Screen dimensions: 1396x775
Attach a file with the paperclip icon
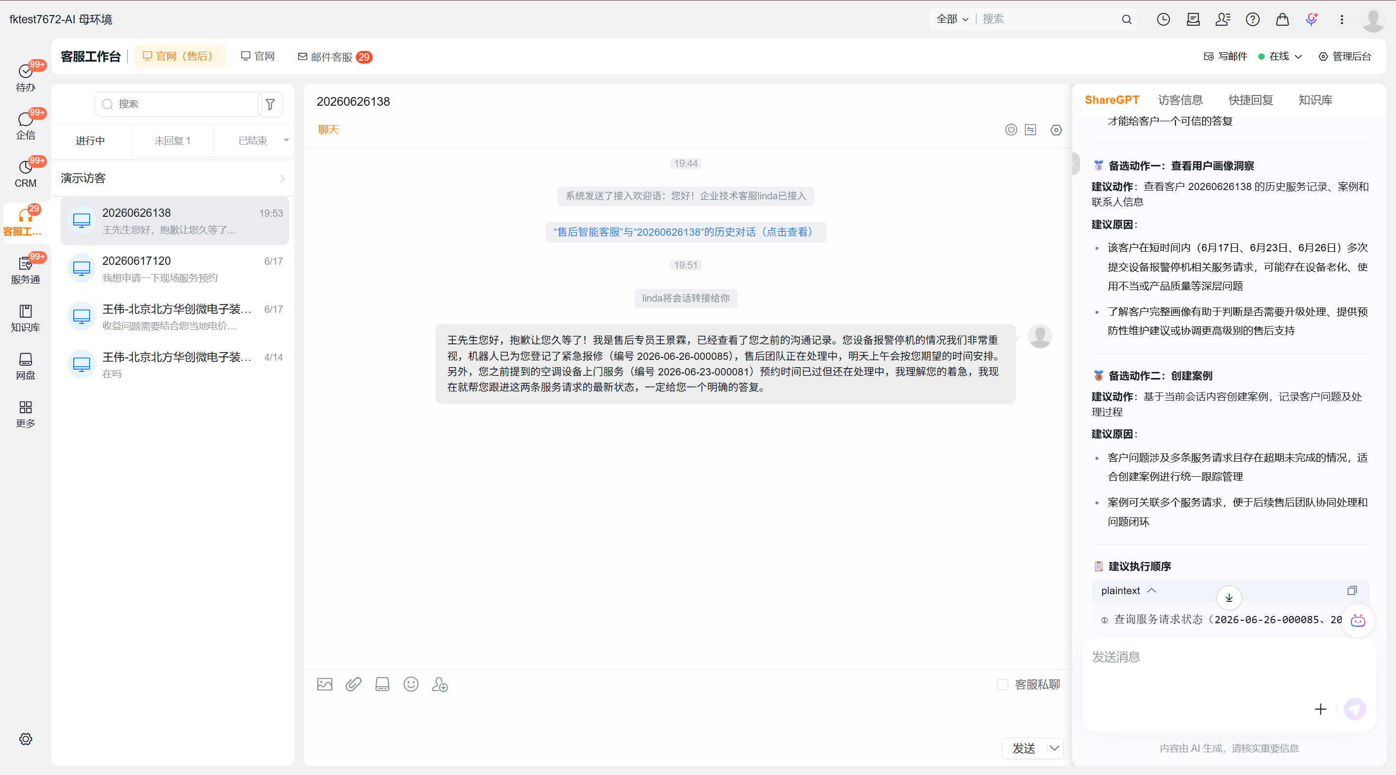pos(353,684)
